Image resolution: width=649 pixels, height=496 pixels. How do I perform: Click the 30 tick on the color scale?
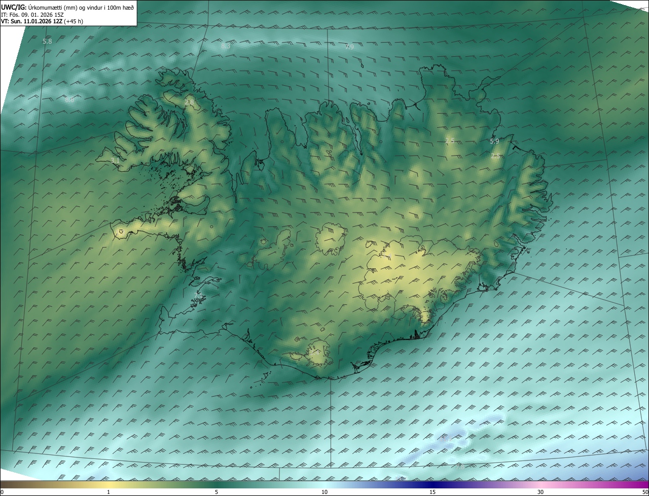(540, 492)
